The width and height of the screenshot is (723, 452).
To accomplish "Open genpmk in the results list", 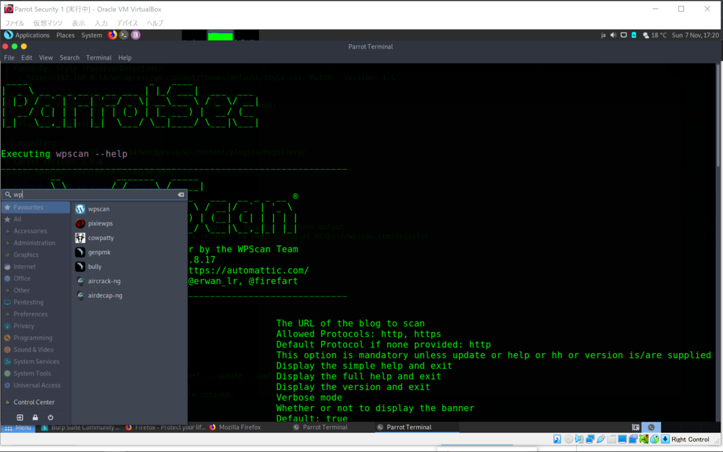I will point(129,253).
